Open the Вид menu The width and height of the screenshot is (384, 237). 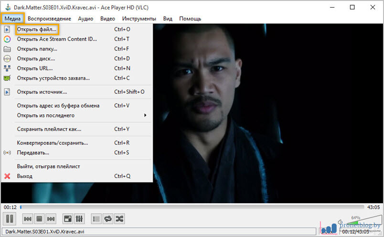click(x=168, y=19)
